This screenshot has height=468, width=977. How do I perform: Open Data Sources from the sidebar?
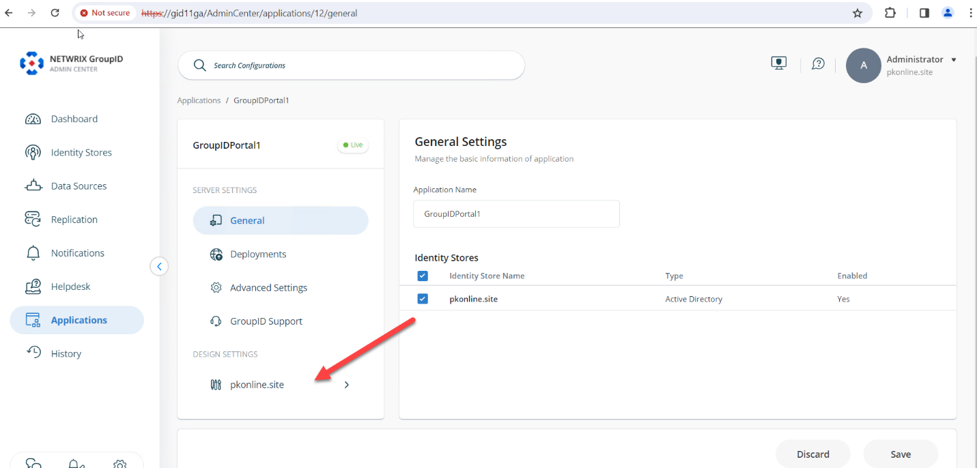[x=79, y=186]
